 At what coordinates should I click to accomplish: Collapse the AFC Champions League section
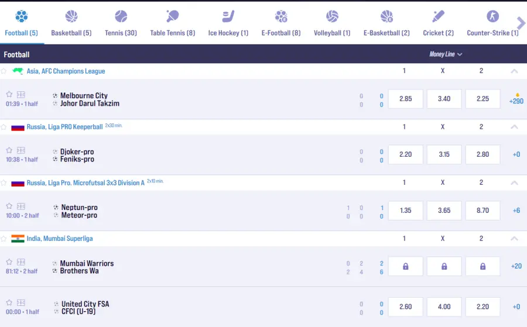click(514, 71)
